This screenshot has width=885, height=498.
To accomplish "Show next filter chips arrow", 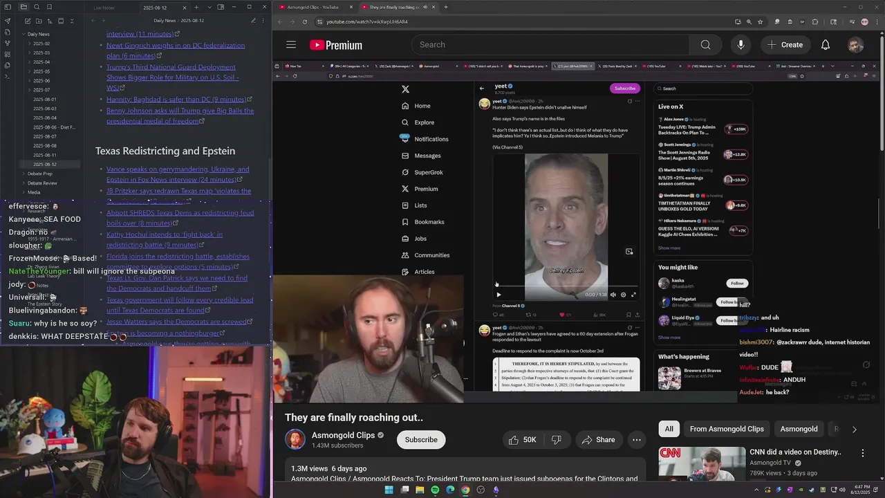I will pos(854,430).
